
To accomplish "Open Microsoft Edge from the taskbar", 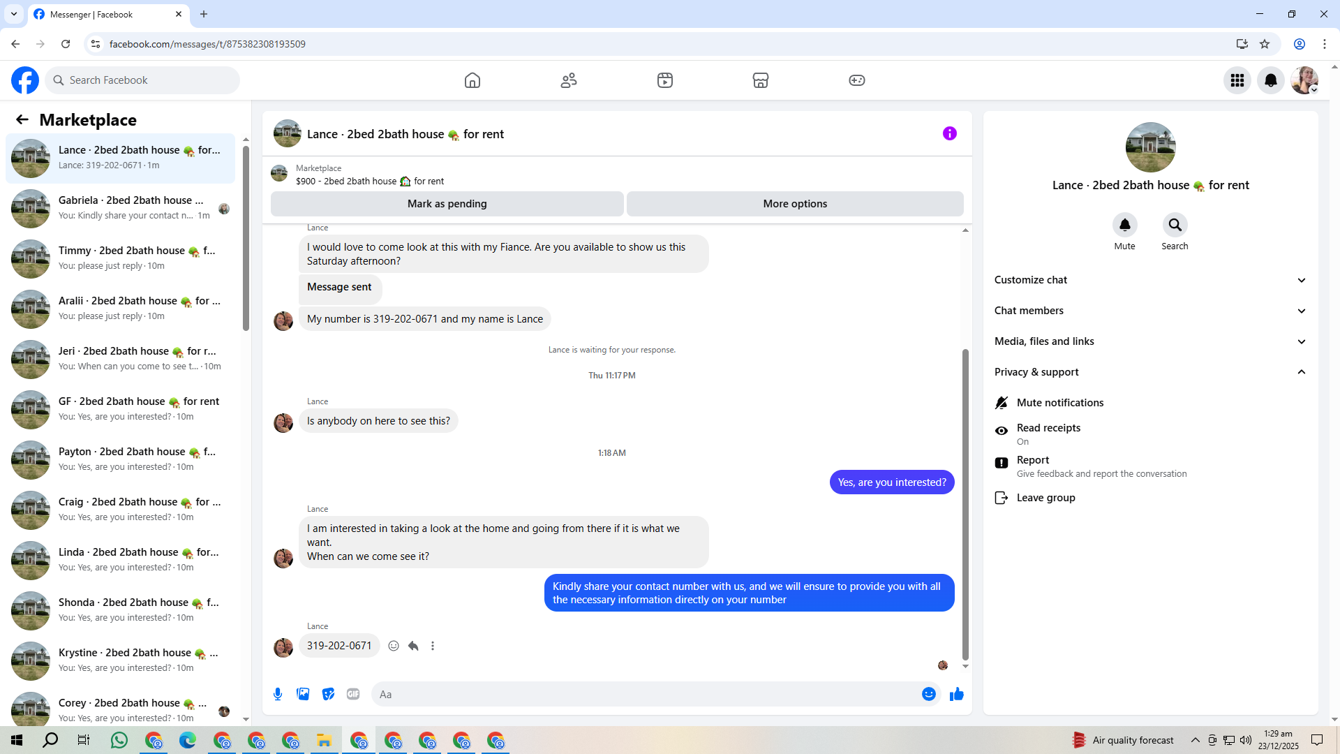I will (x=188, y=740).
